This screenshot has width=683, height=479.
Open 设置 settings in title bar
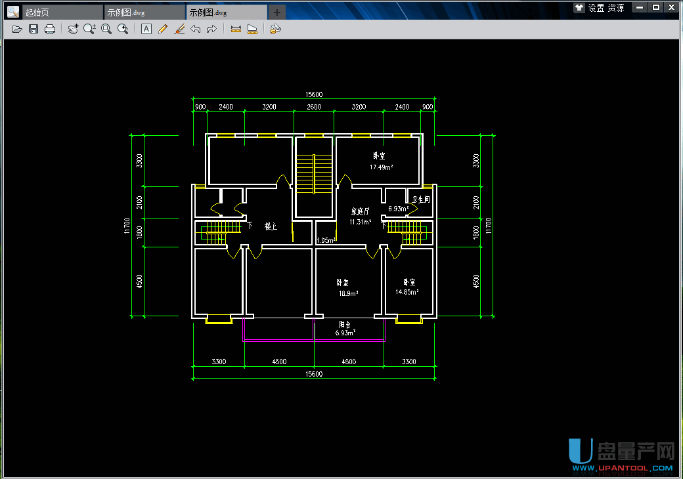[596, 8]
